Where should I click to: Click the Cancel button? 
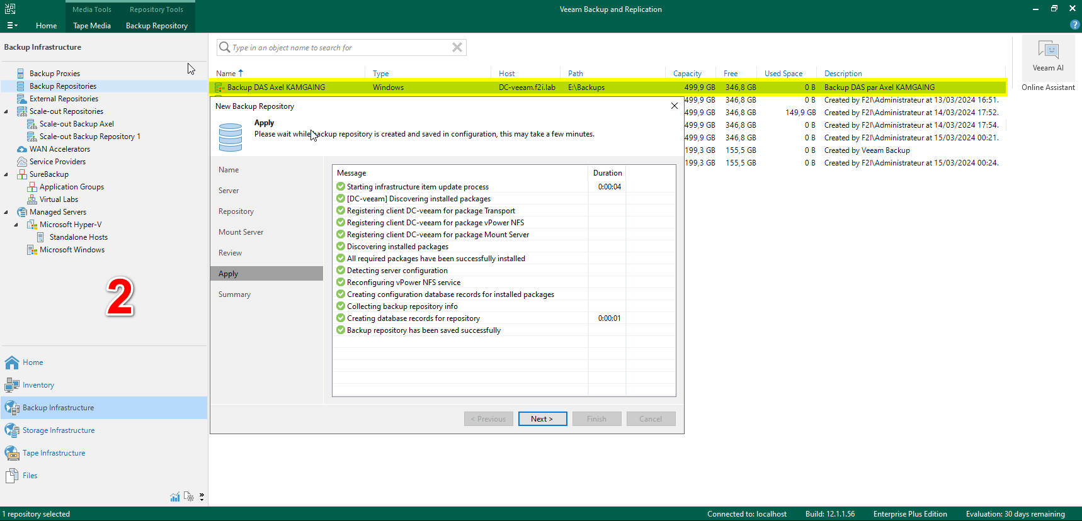(x=651, y=419)
